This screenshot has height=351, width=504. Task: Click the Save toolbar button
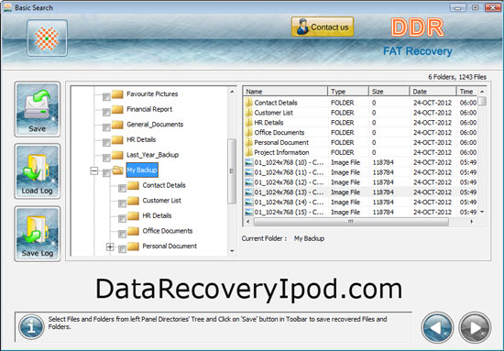(38, 109)
